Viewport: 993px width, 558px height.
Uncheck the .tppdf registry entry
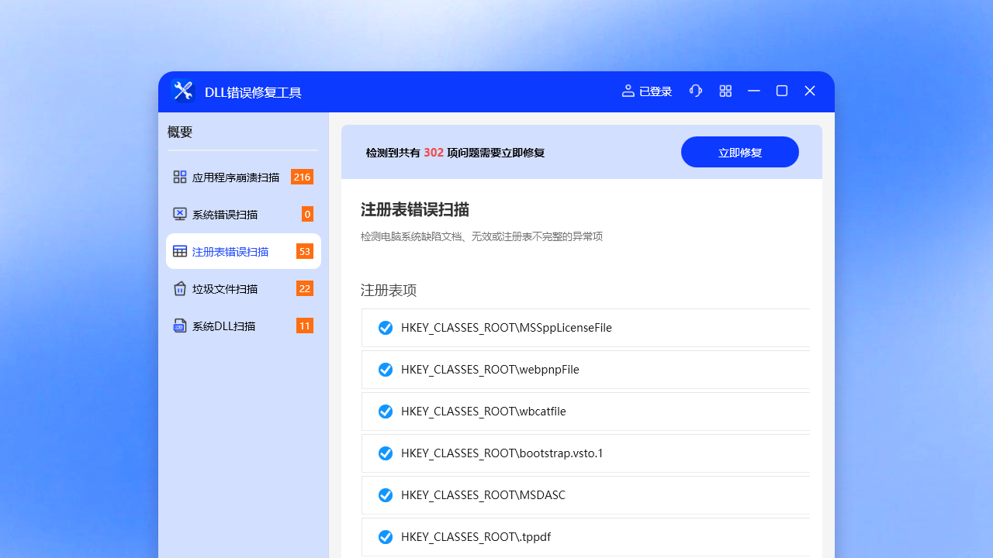click(386, 536)
